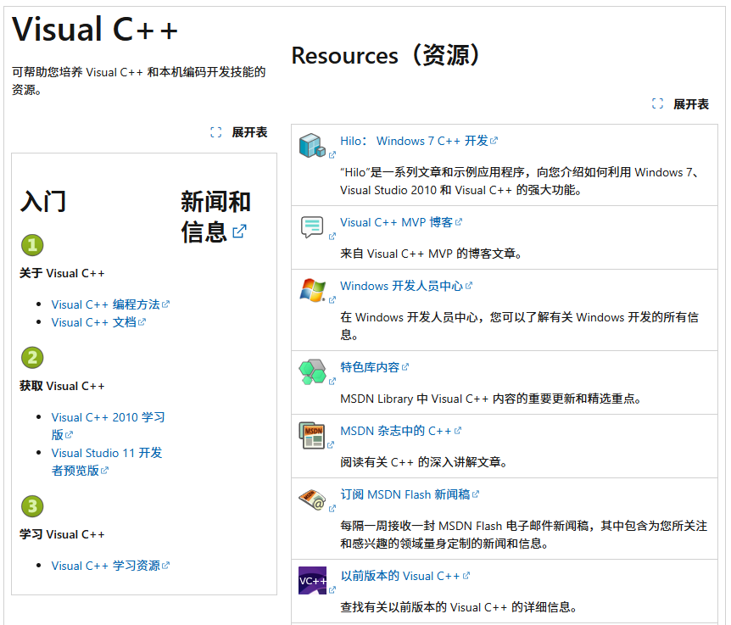Open the 新闻和信息 heading link
This screenshot has width=731, height=625.
tap(215, 216)
